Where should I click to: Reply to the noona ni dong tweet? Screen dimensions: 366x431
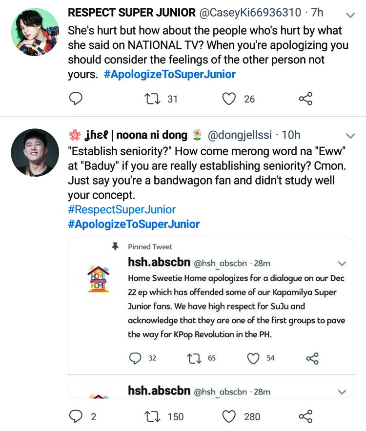[x=75, y=416]
